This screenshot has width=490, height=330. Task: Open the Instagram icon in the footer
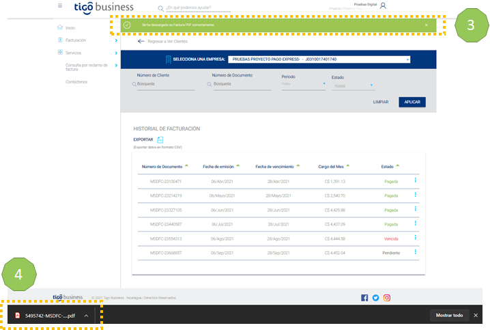tap(387, 298)
